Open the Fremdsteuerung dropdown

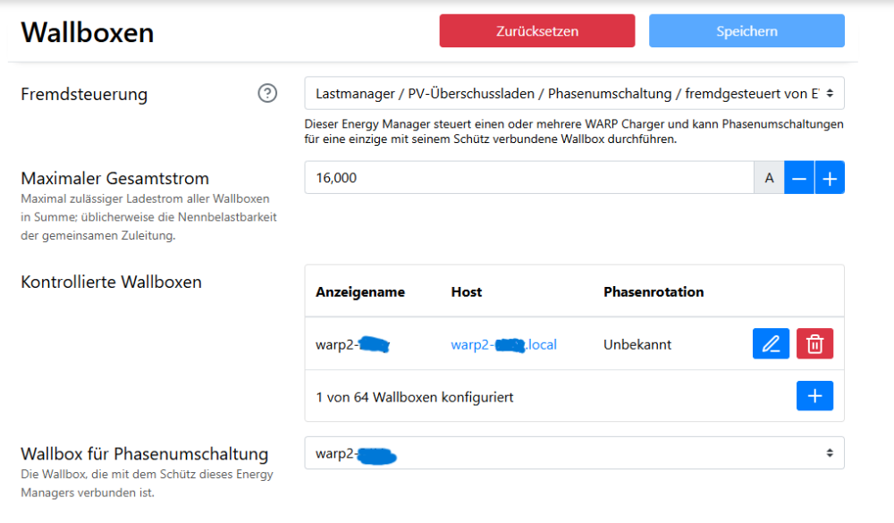[574, 93]
